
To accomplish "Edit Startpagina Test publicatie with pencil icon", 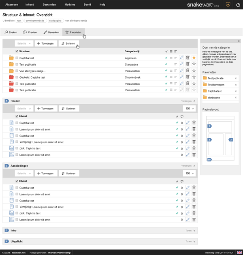I will tap(181, 64).
